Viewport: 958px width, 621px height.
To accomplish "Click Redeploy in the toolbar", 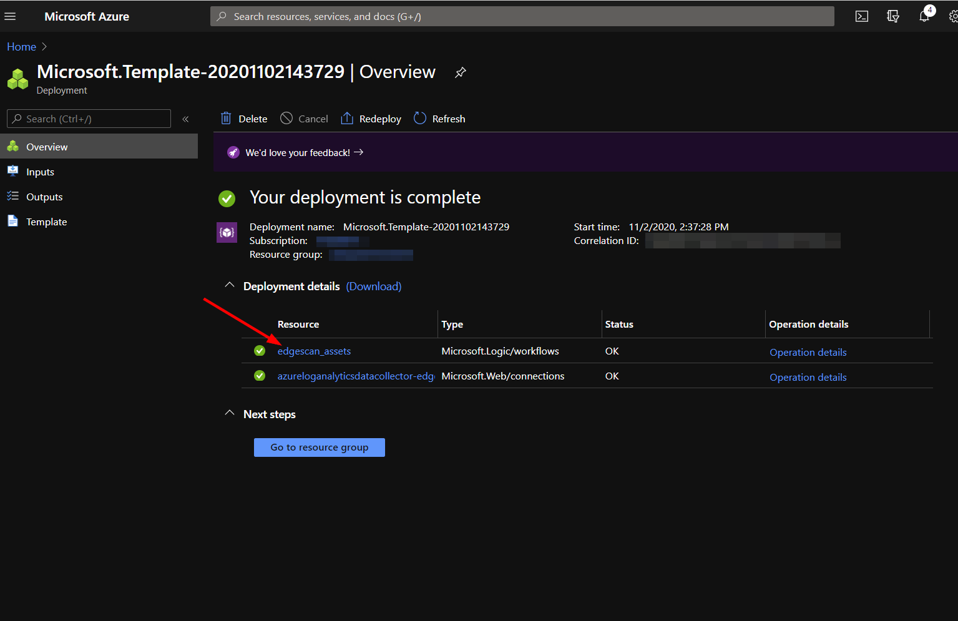I will 371,119.
